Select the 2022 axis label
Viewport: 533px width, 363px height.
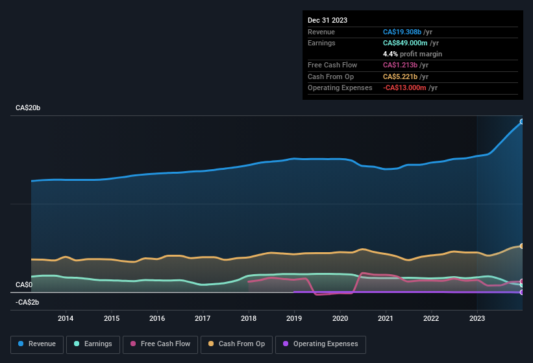click(x=431, y=318)
